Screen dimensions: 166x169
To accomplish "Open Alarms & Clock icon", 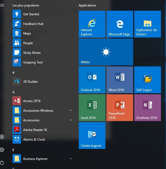I will [x=17, y=139].
